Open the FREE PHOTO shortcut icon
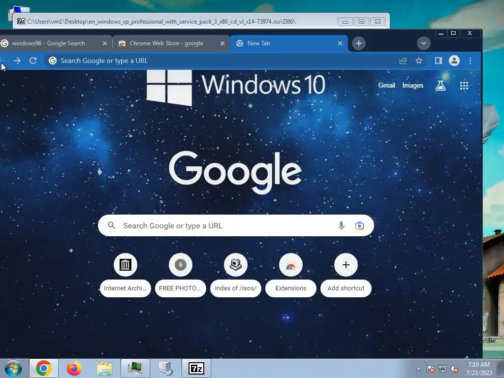This screenshot has height=378, width=504. 181,265
